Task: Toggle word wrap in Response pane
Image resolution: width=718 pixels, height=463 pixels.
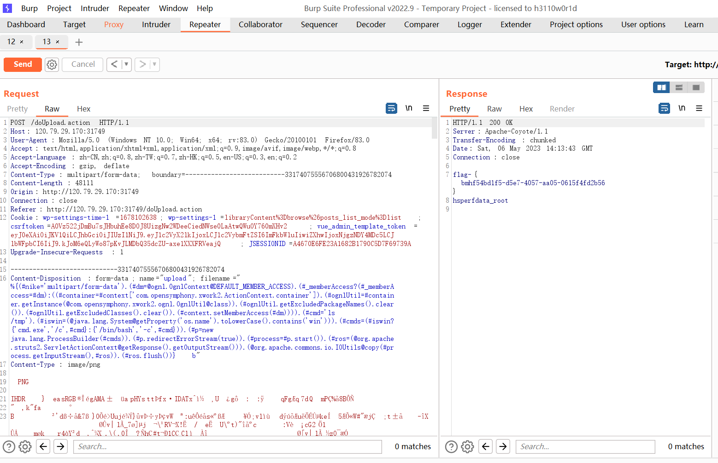Action: 665,108
